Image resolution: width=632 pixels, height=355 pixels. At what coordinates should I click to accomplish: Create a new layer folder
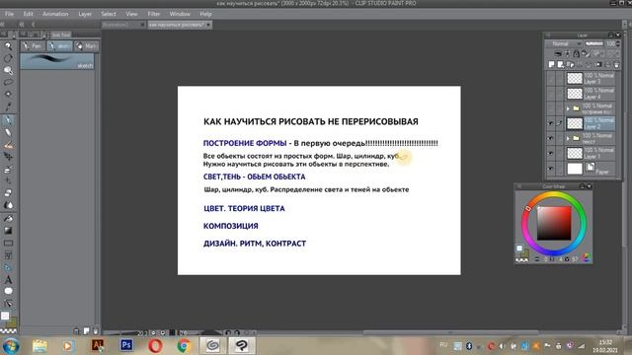[570, 64]
